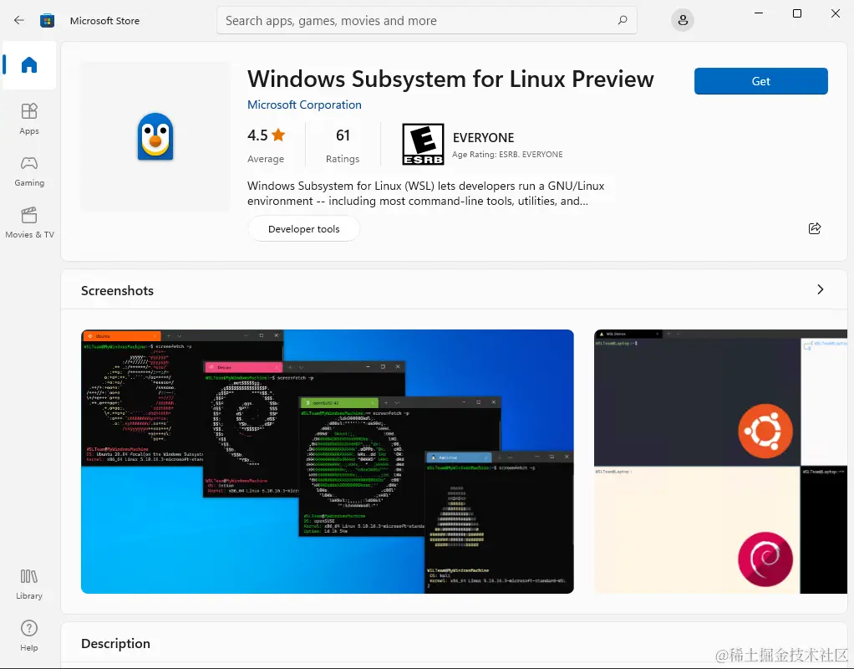Click the Screenshots section heading
The height and width of the screenshot is (669, 854).
pyautogui.click(x=118, y=291)
